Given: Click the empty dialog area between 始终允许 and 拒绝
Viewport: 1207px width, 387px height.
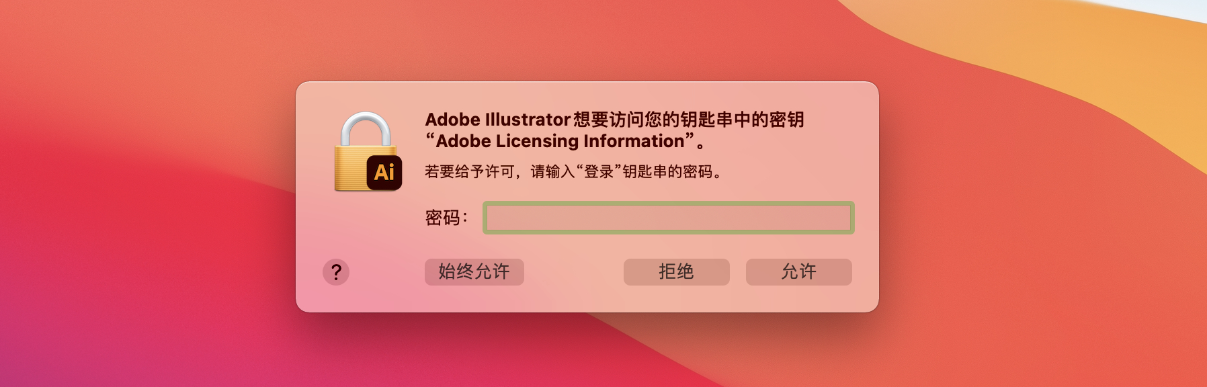Looking at the screenshot, I should [x=573, y=272].
